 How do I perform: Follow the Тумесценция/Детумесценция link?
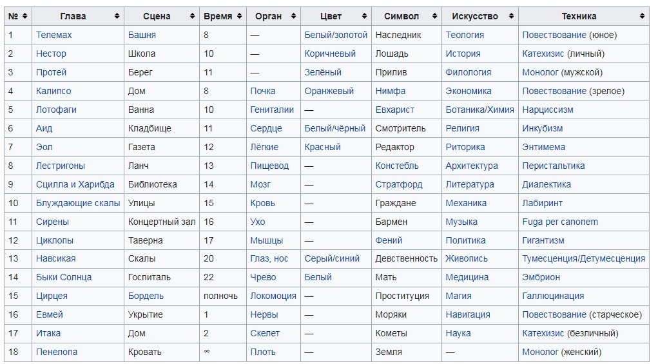point(584,258)
